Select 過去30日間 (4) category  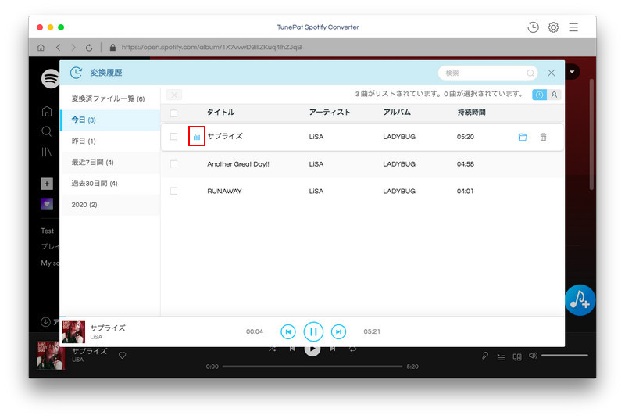click(110, 184)
